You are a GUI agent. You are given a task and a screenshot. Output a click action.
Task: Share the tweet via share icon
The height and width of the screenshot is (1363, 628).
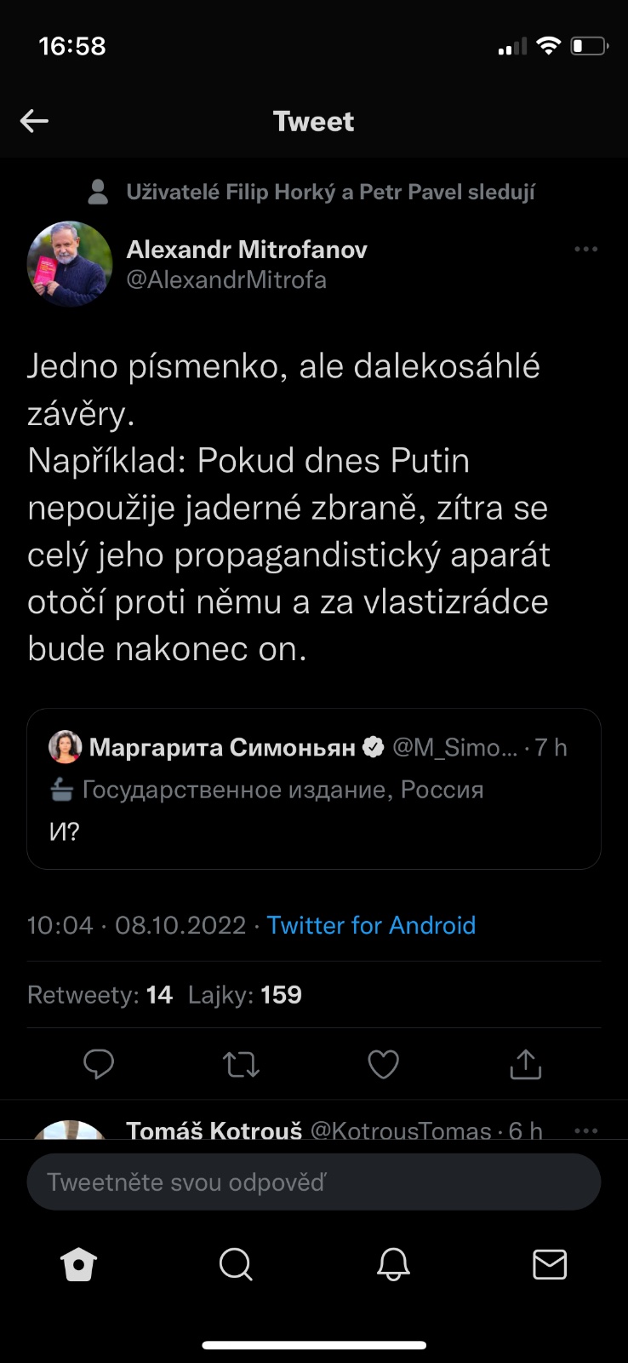click(x=525, y=1064)
